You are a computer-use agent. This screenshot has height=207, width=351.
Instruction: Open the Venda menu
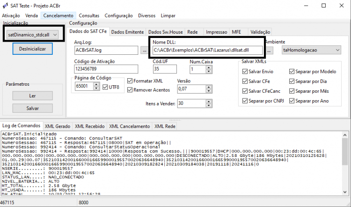(31, 15)
